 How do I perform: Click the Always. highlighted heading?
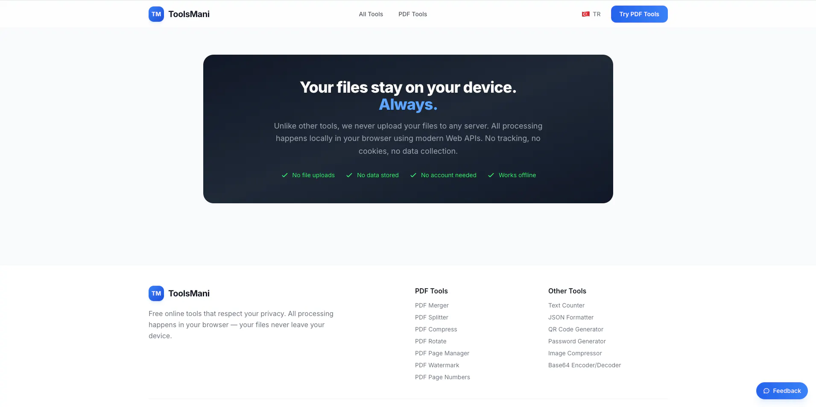(408, 104)
